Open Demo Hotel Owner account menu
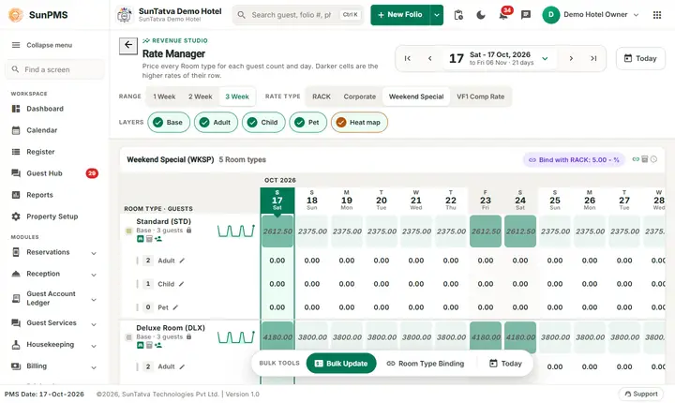 click(591, 15)
